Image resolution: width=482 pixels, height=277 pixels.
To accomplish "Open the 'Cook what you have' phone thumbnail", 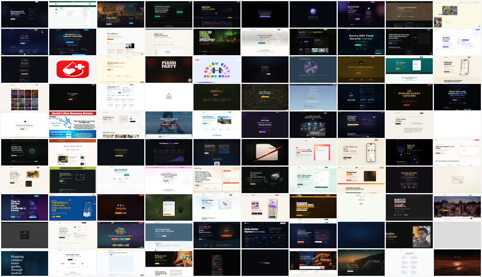I will point(361,152).
